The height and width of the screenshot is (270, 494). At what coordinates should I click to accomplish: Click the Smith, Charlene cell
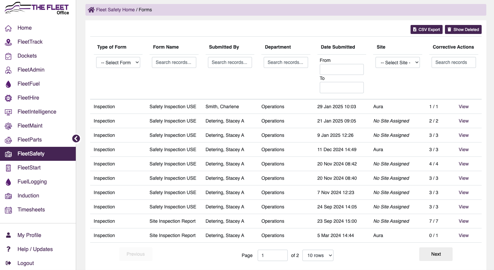[222, 107]
